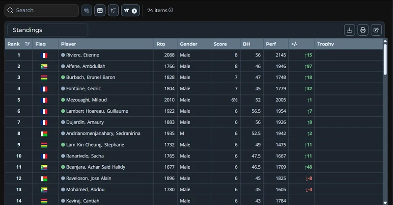Screen dimensions: 393x205
Task: Download the standings table
Action: click(349, 30)
